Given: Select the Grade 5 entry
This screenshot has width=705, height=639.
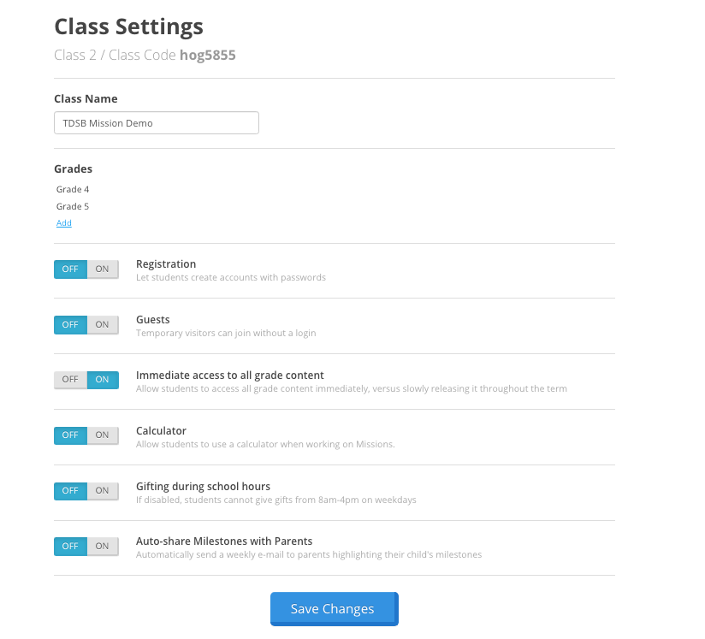Looking at the screenshot, I should [73, 206].
